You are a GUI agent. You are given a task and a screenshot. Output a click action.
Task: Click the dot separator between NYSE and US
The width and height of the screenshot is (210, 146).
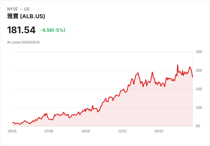click(x=21, y=9)
